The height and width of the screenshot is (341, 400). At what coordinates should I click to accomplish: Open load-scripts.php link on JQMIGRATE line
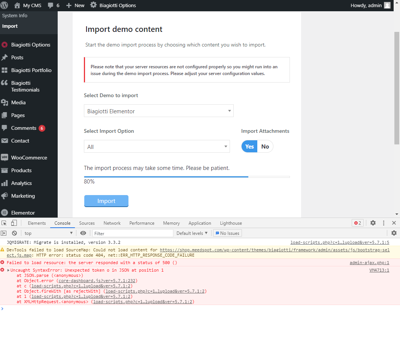340,242
